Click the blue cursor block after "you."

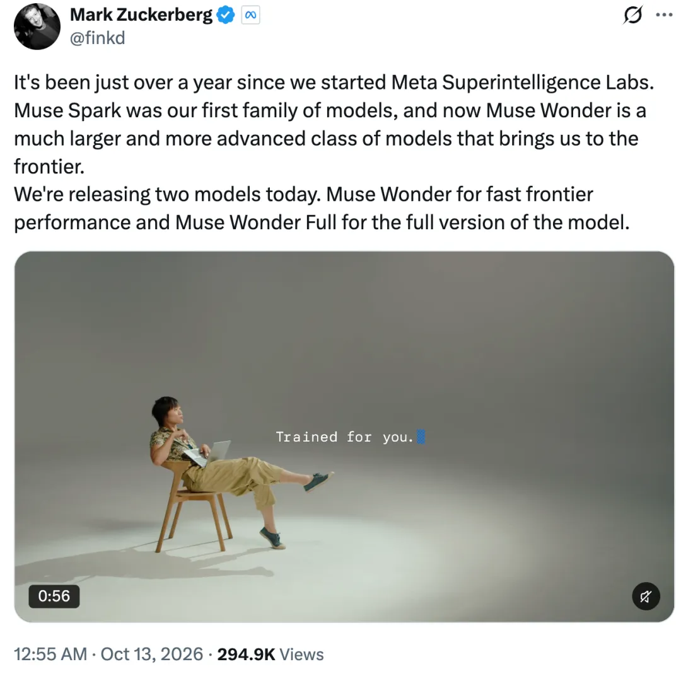[421, 437]
